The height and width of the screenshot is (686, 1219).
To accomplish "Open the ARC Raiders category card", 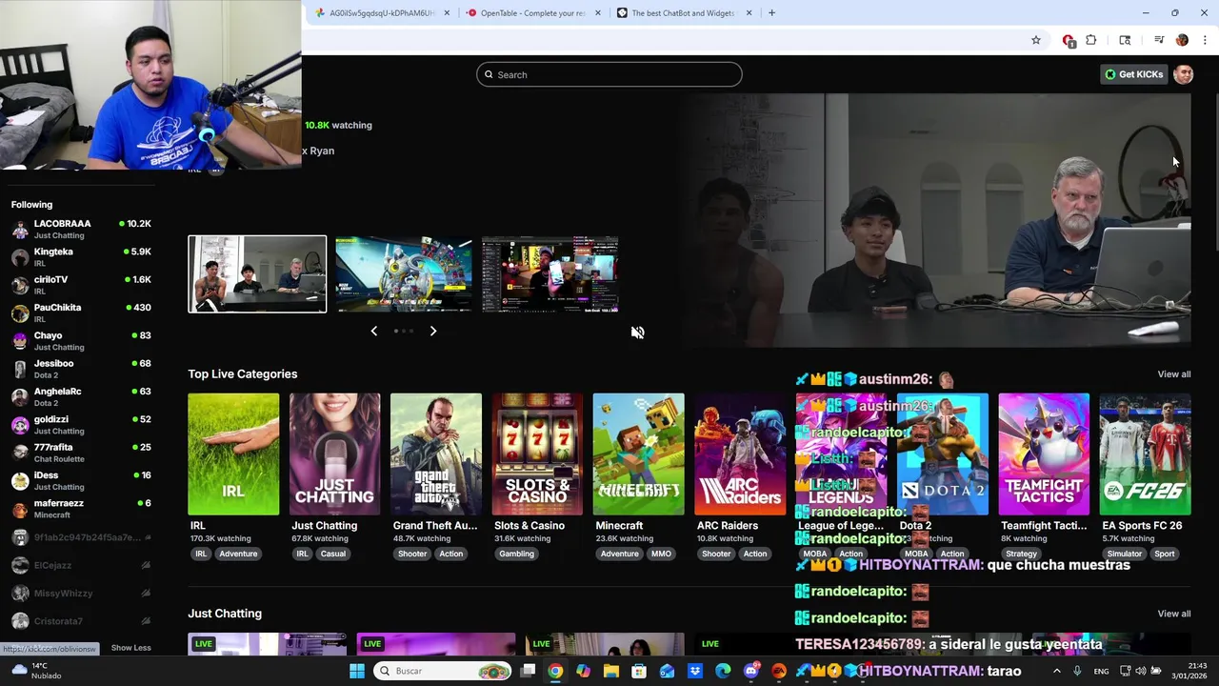I will click(740, 454).
